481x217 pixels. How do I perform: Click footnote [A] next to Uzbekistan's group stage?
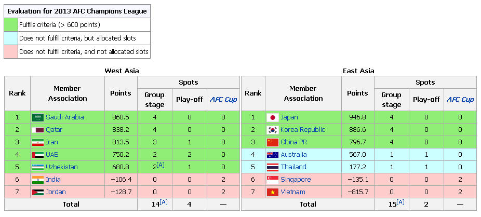161,165
